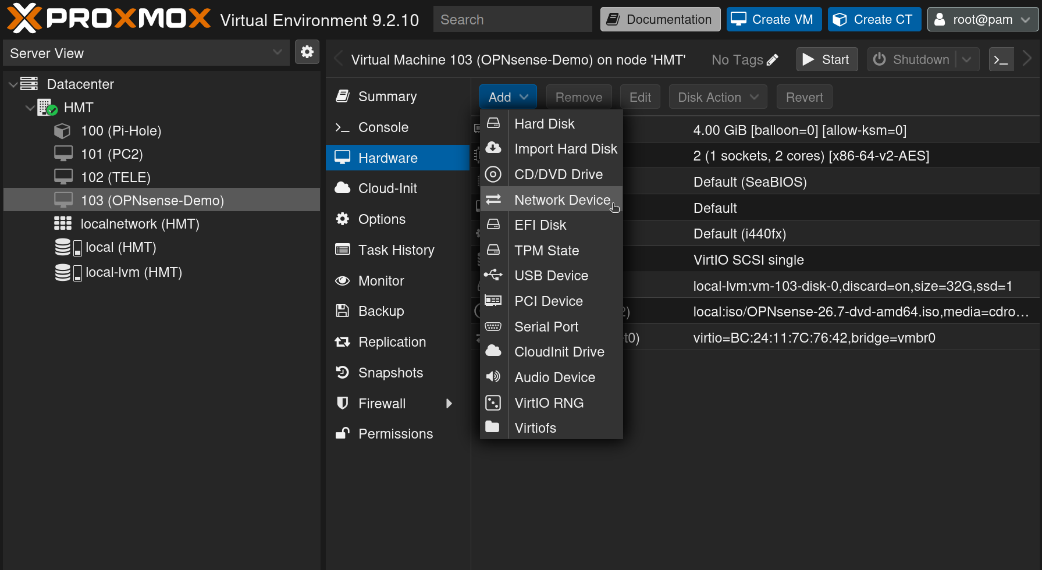Click the Revert button
1042x570 pixels.
coord(804,97)
